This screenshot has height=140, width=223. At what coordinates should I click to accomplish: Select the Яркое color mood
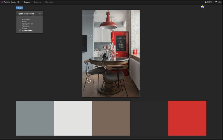point(24,22)
